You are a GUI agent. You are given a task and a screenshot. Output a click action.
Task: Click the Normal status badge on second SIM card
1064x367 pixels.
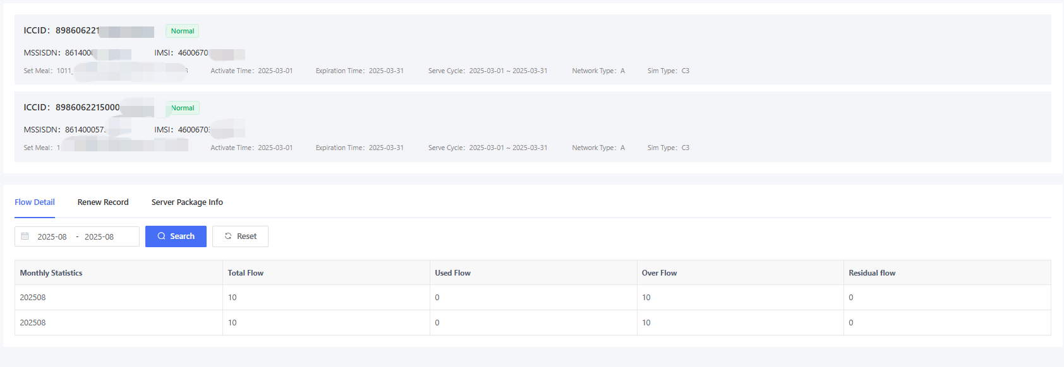[183, 108]
